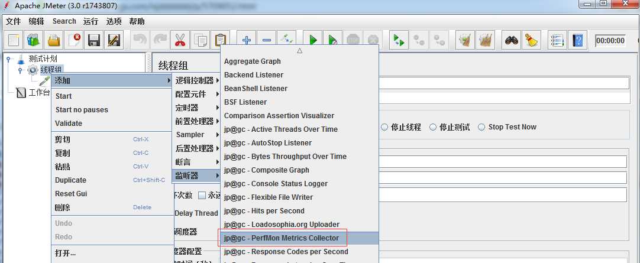Click the Remote Start All icon
Viewport: 640px width, 263px height.
[x=399, y=40]
